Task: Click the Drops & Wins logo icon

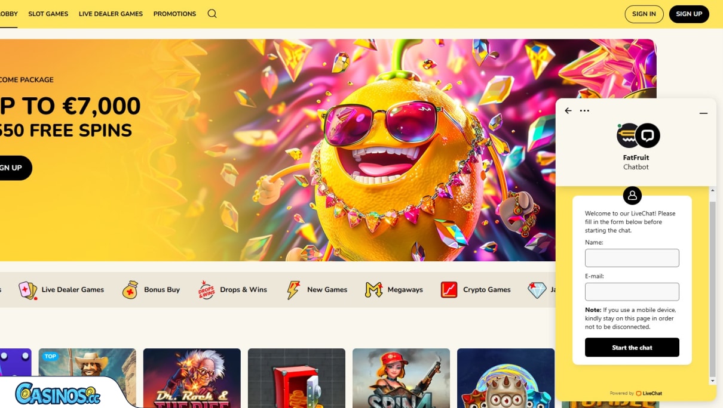Action: [x=206, y=290]
